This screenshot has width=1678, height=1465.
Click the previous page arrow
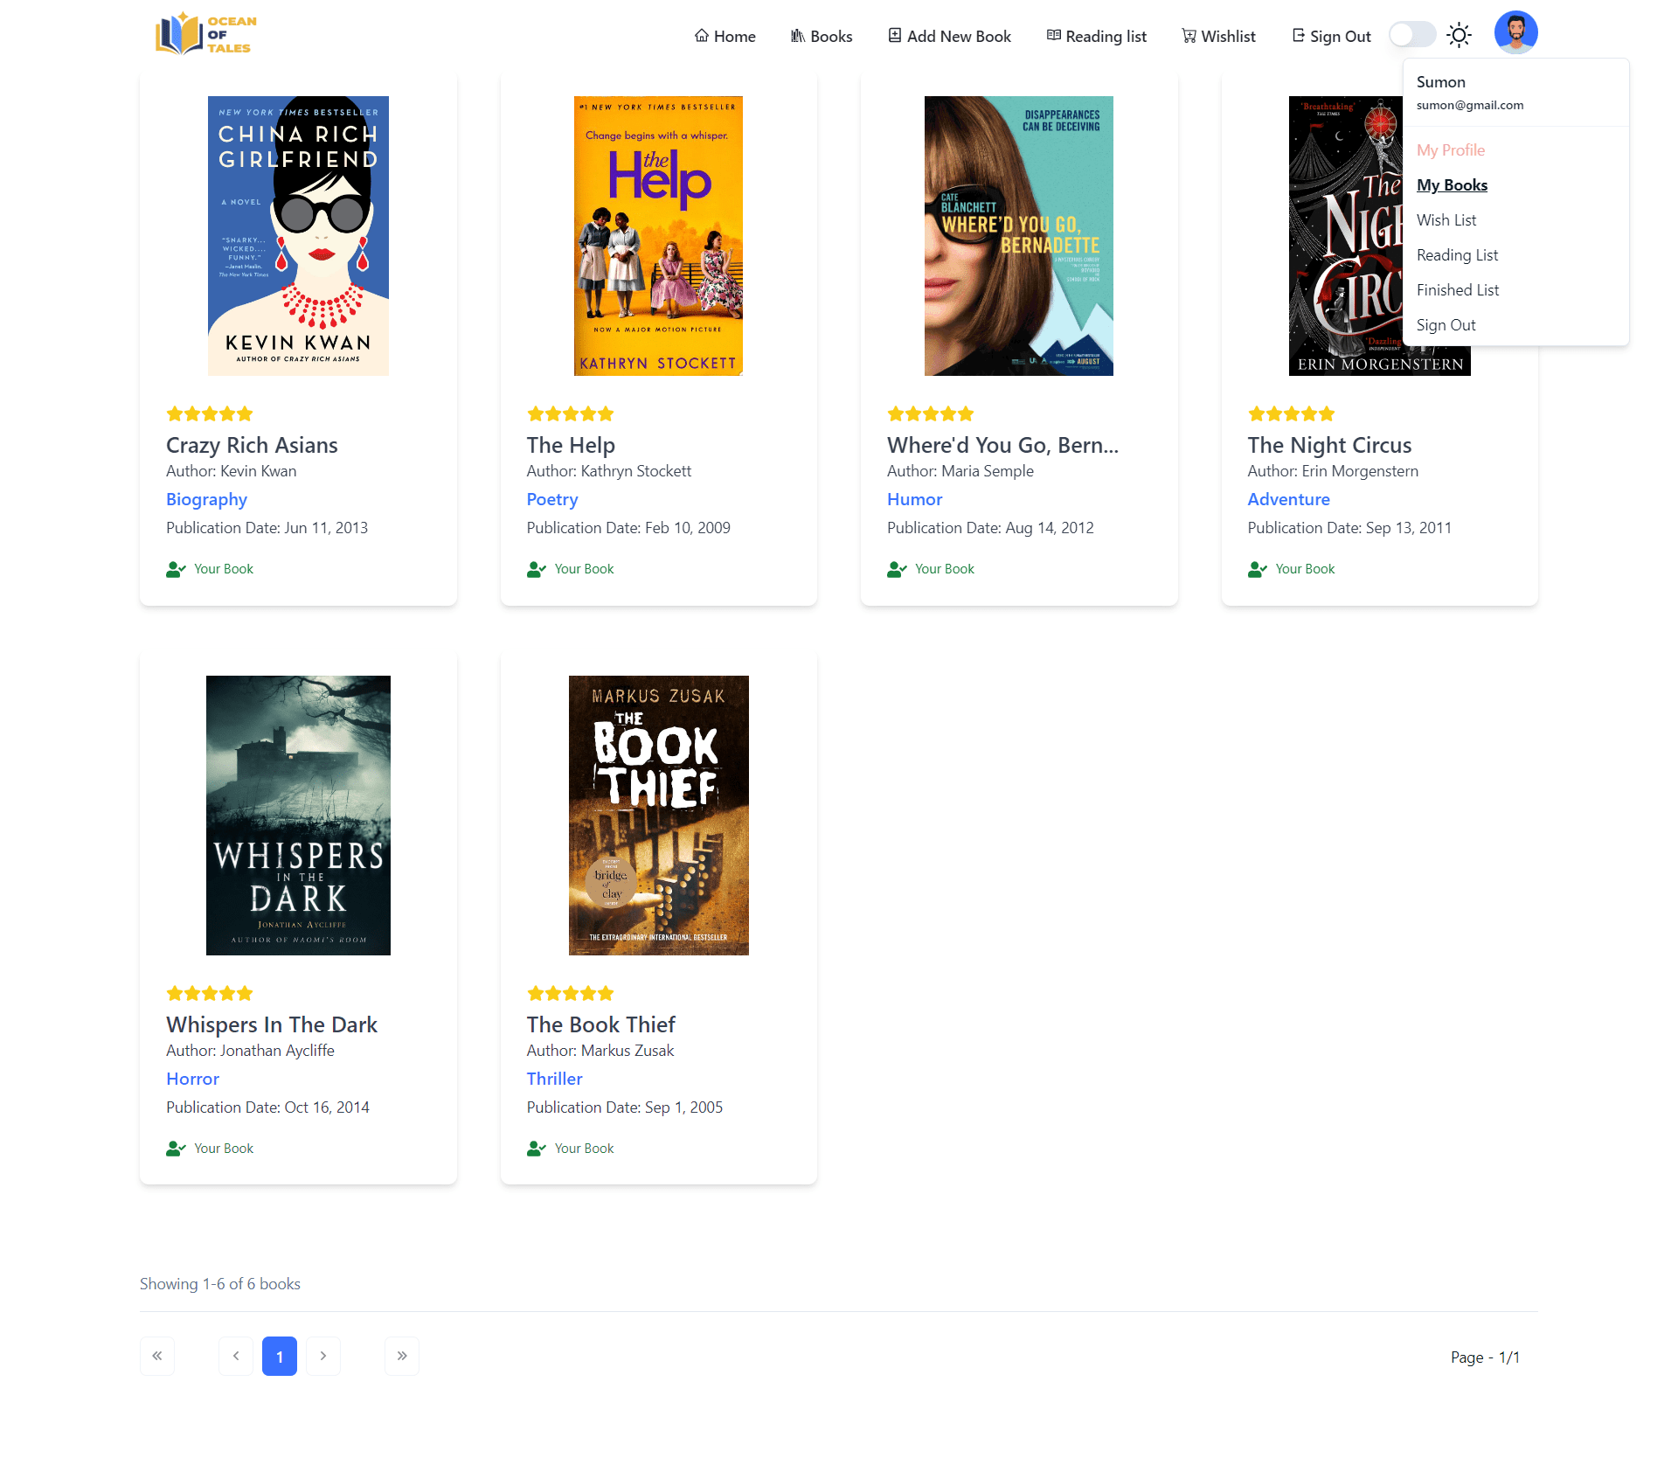click(236, 1356)
